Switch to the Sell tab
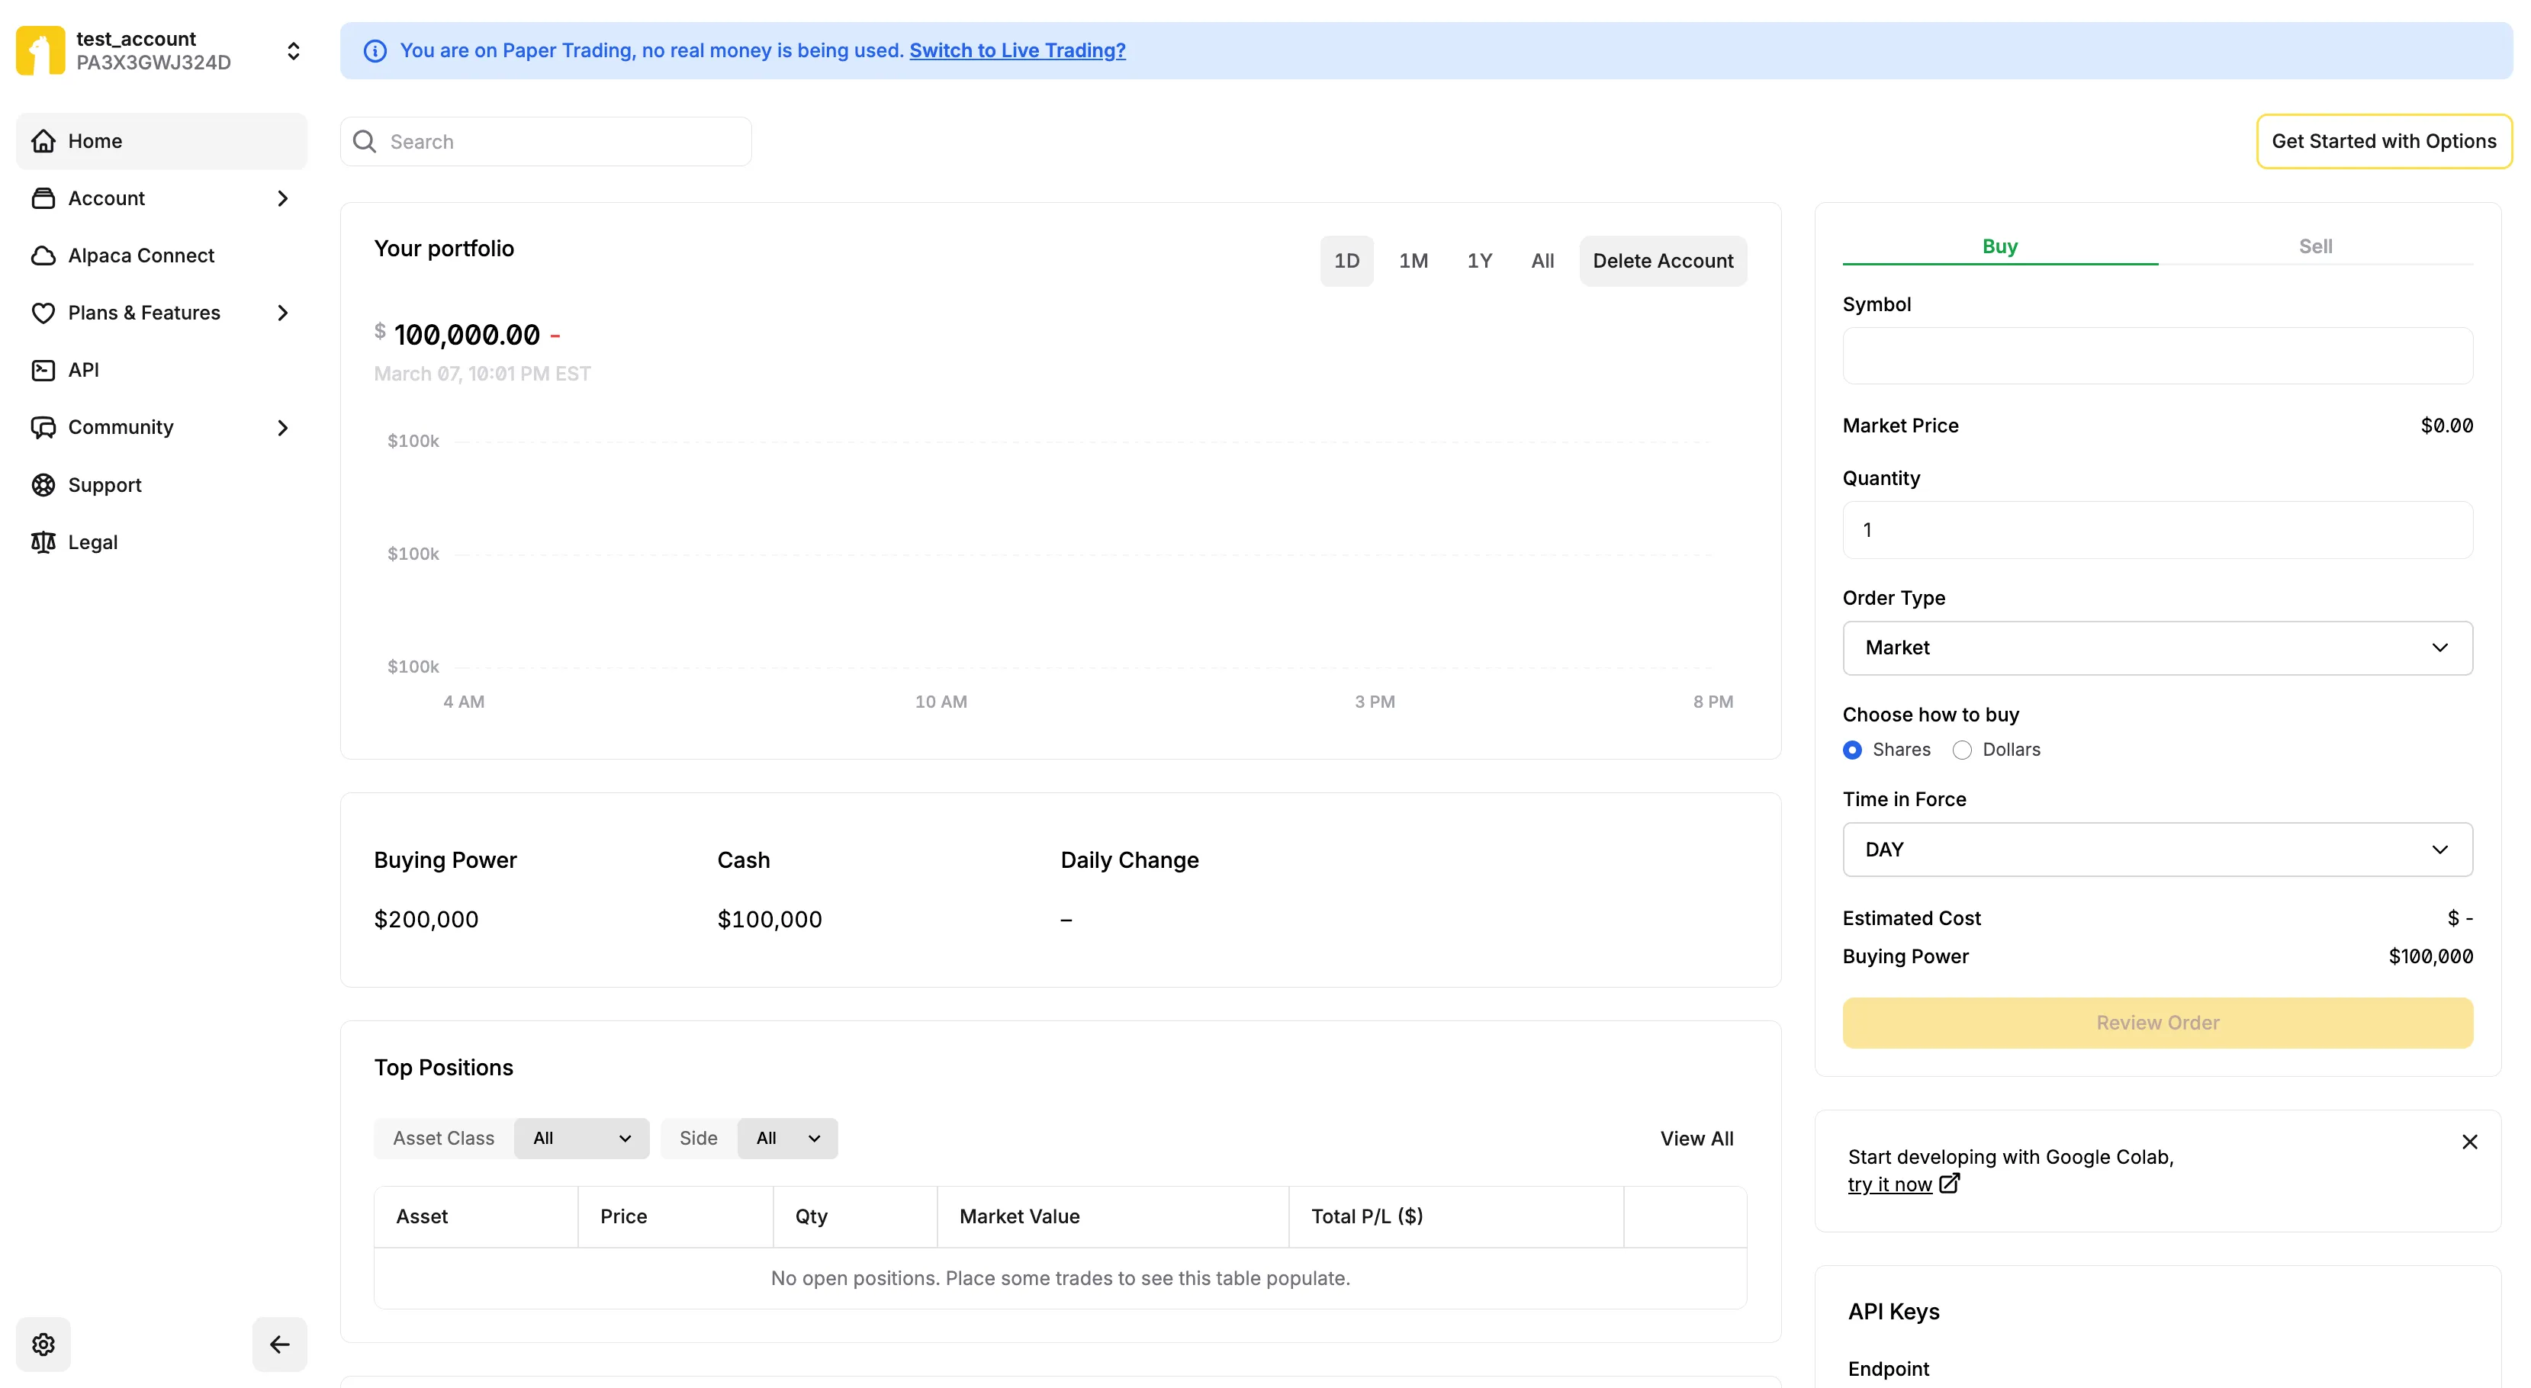The height and width of the screenshot is (1388, 2531). pyautogui.click(x=2316, y=246)
